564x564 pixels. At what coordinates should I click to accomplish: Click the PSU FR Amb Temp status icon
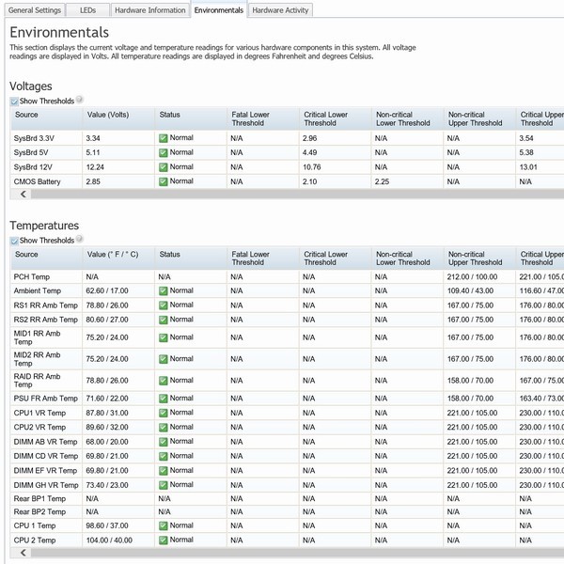(x=163, y=399)
